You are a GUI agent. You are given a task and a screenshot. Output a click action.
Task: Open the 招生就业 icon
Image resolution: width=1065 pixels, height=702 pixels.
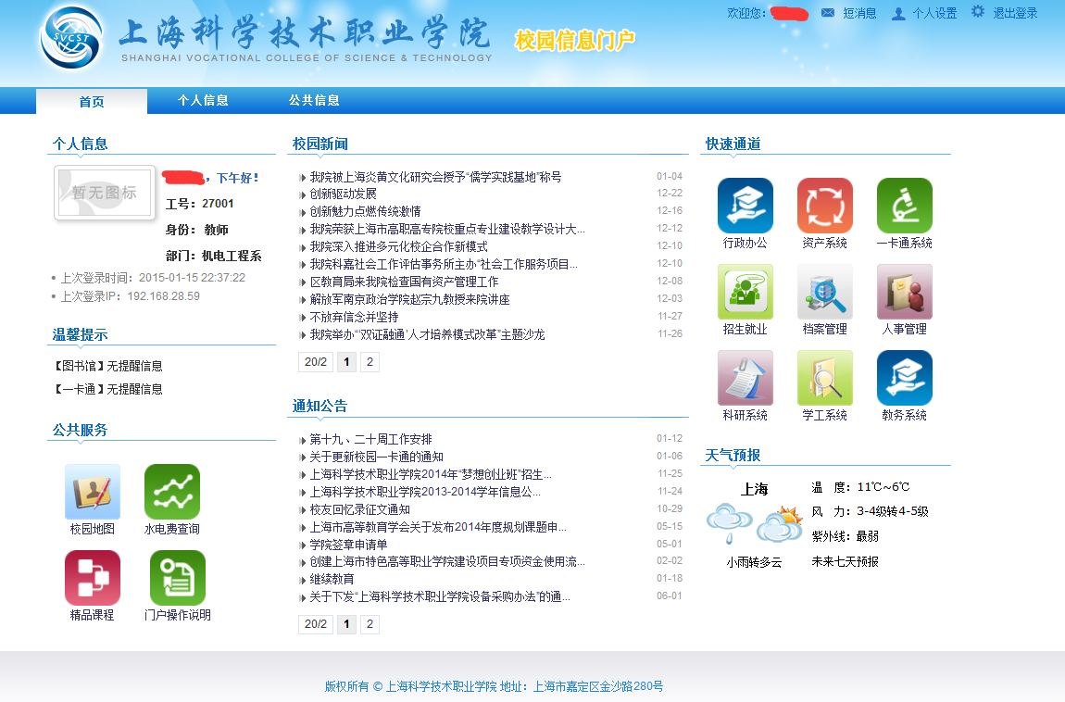(745, 292)
